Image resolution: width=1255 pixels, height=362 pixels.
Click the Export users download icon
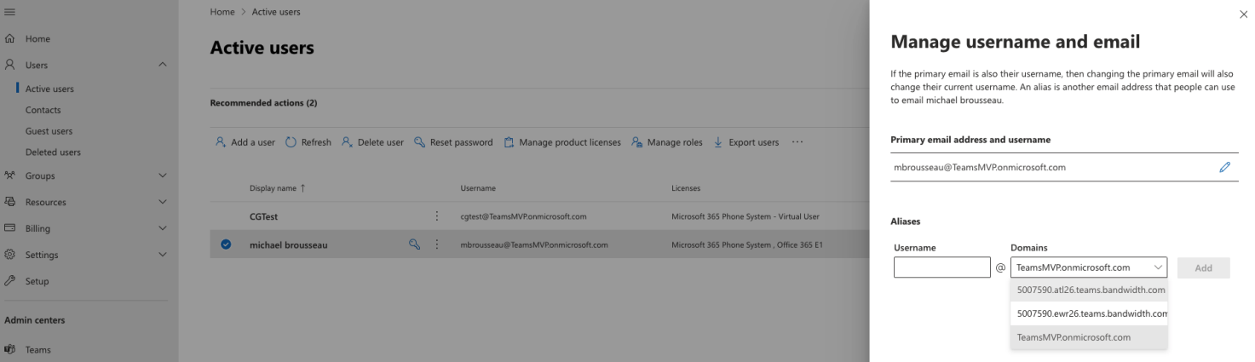coord(717,142)
